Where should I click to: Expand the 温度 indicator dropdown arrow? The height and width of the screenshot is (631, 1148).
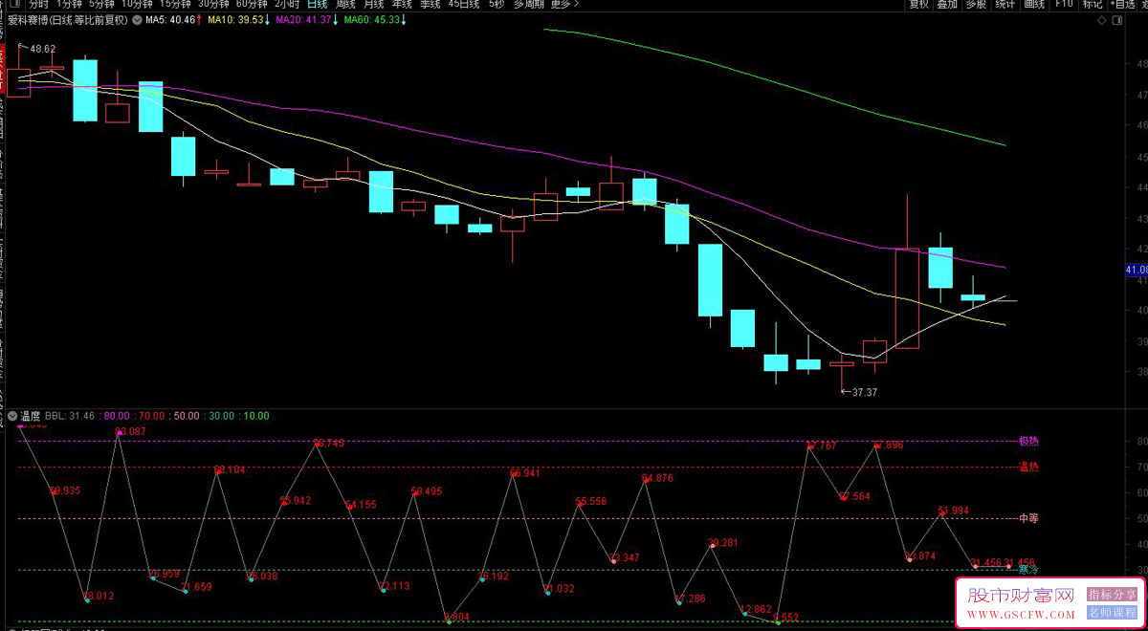coord(11,416)
